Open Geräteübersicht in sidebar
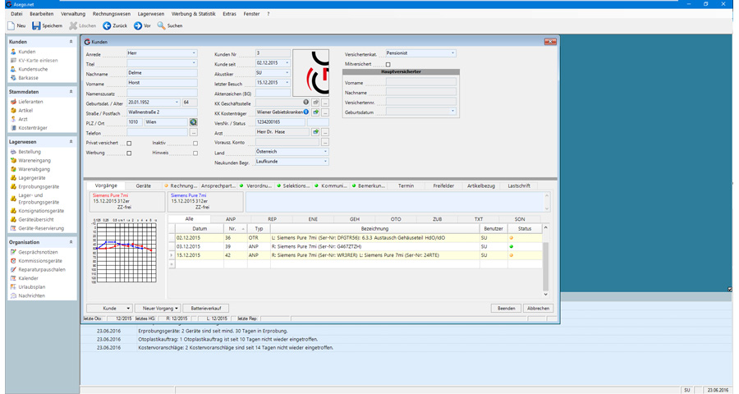This screenshot has width=739, height=394. [x=36, y=220]
